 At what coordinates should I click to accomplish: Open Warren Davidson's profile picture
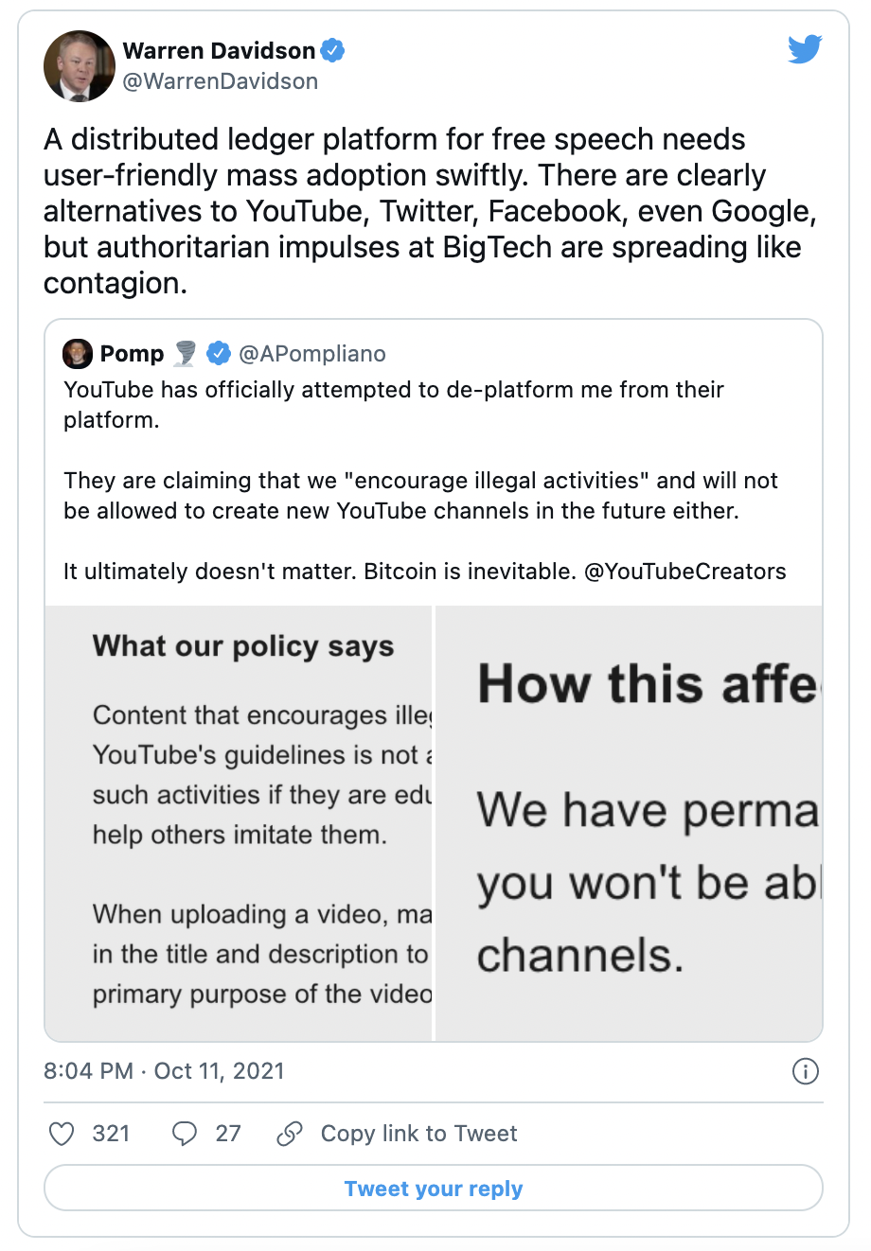pyautogui.click(x=80, y=65)
